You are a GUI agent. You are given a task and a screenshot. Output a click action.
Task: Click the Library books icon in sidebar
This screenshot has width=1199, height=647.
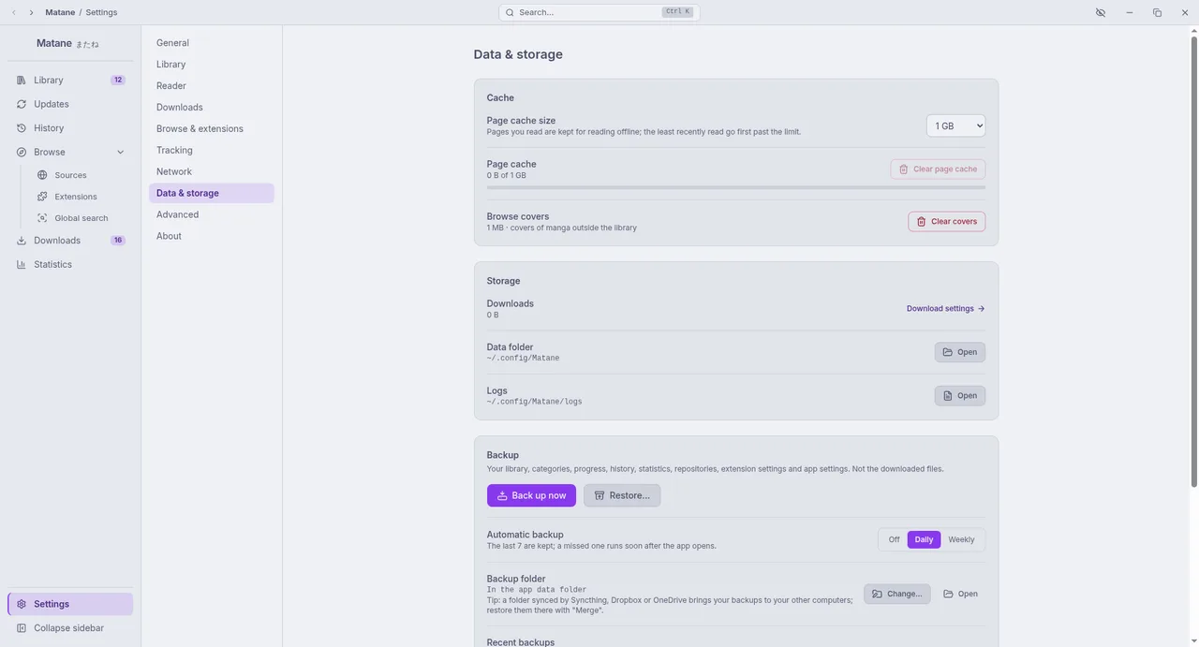coord(22,81)
